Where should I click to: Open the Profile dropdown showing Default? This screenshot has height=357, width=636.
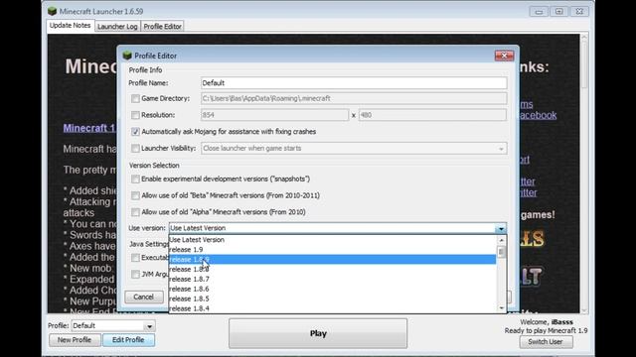coord(113,326)
